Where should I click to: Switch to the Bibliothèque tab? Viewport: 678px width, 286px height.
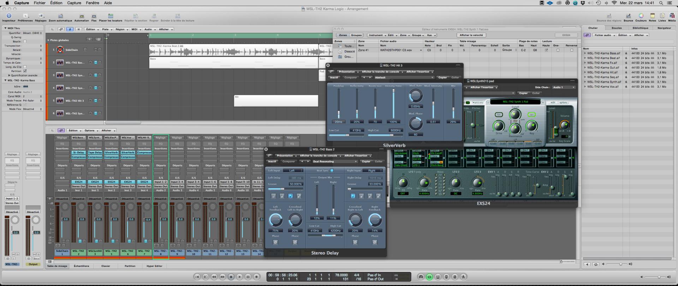click(640, 28)
